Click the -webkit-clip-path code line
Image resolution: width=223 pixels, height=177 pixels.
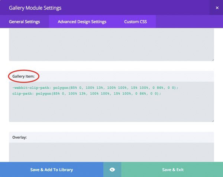point(95,88)
